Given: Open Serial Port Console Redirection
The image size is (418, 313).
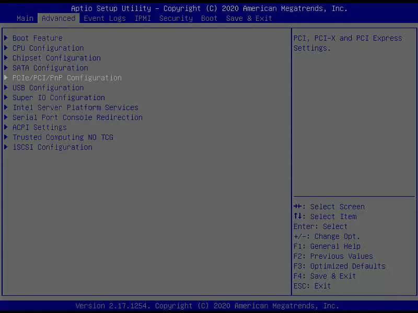Looking at the screenshot, I should coord(77,117).
